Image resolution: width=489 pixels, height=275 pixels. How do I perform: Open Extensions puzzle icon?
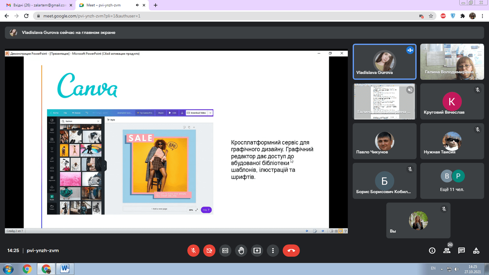463,16
